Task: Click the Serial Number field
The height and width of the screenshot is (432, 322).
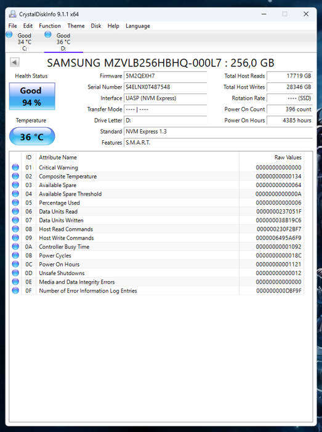Action: point(166,87)
